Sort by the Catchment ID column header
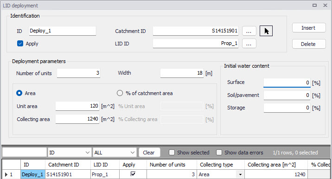332x179 pixels. tap(68, 165)
